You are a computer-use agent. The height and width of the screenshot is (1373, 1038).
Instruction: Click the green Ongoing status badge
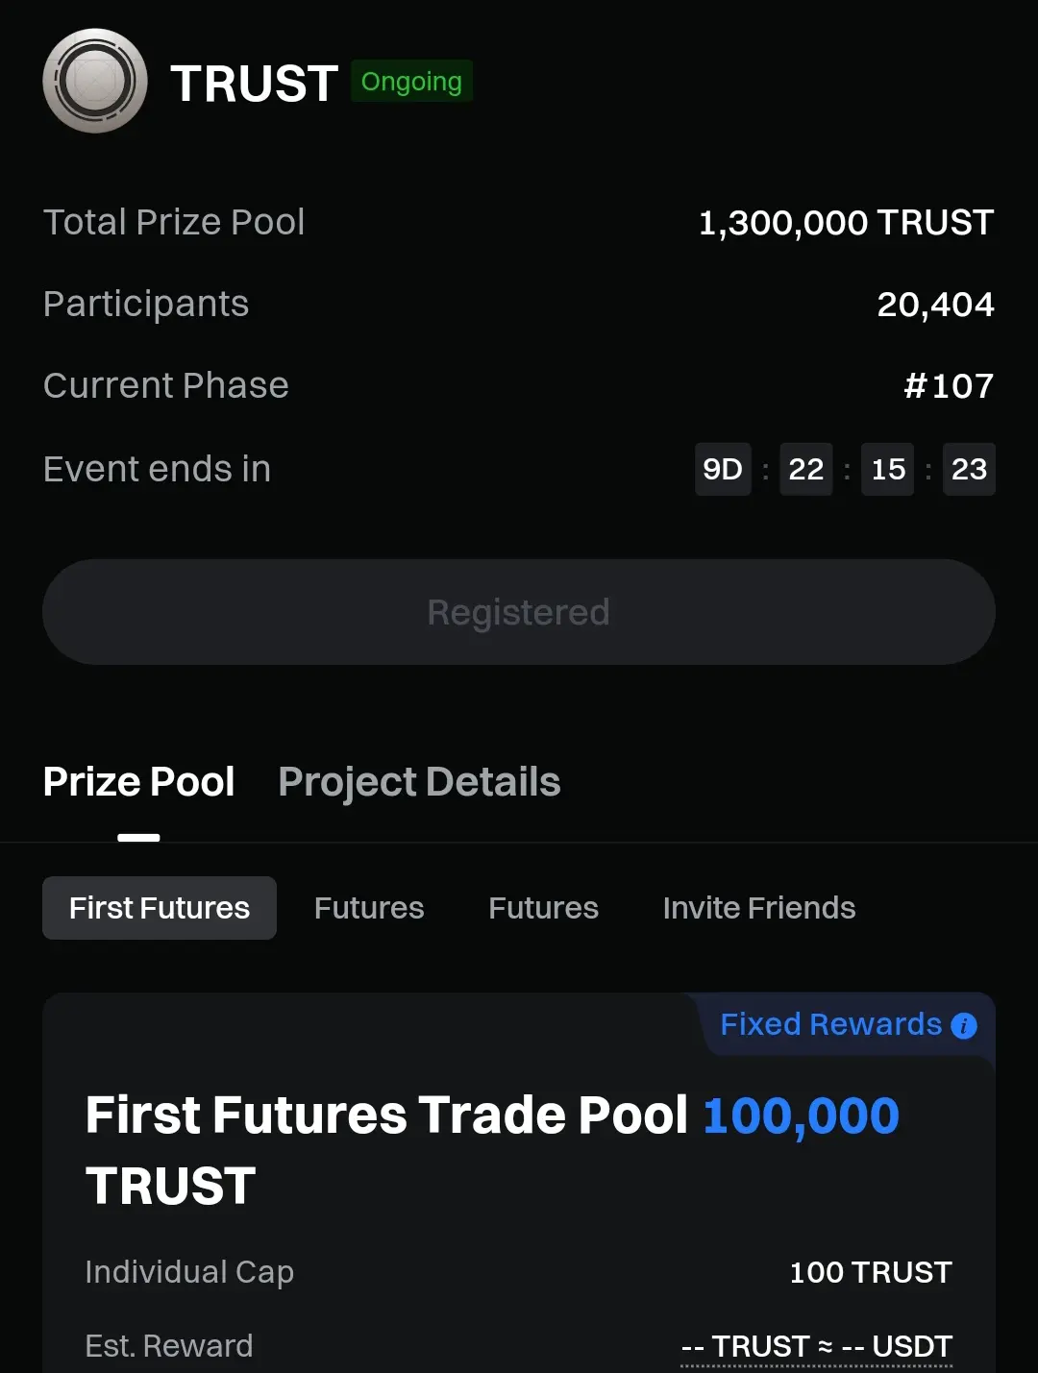411,82
